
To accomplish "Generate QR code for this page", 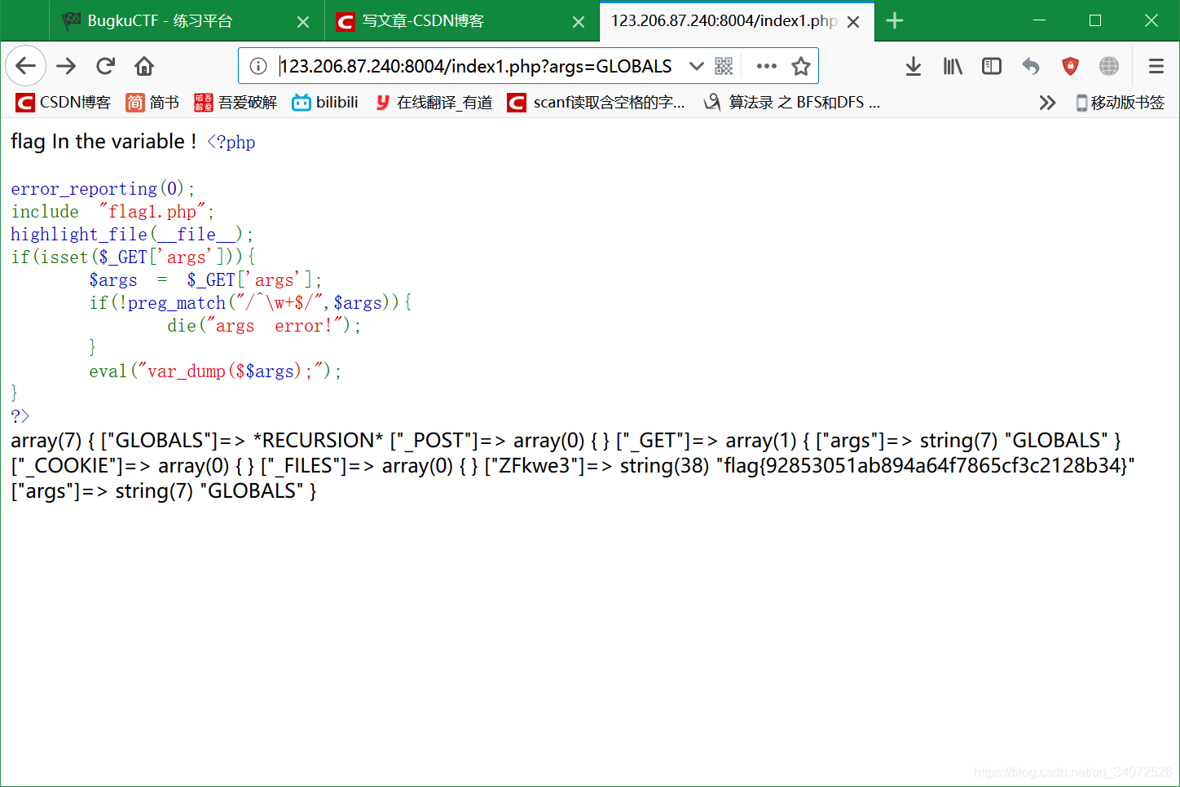I will tap(724, 66).
